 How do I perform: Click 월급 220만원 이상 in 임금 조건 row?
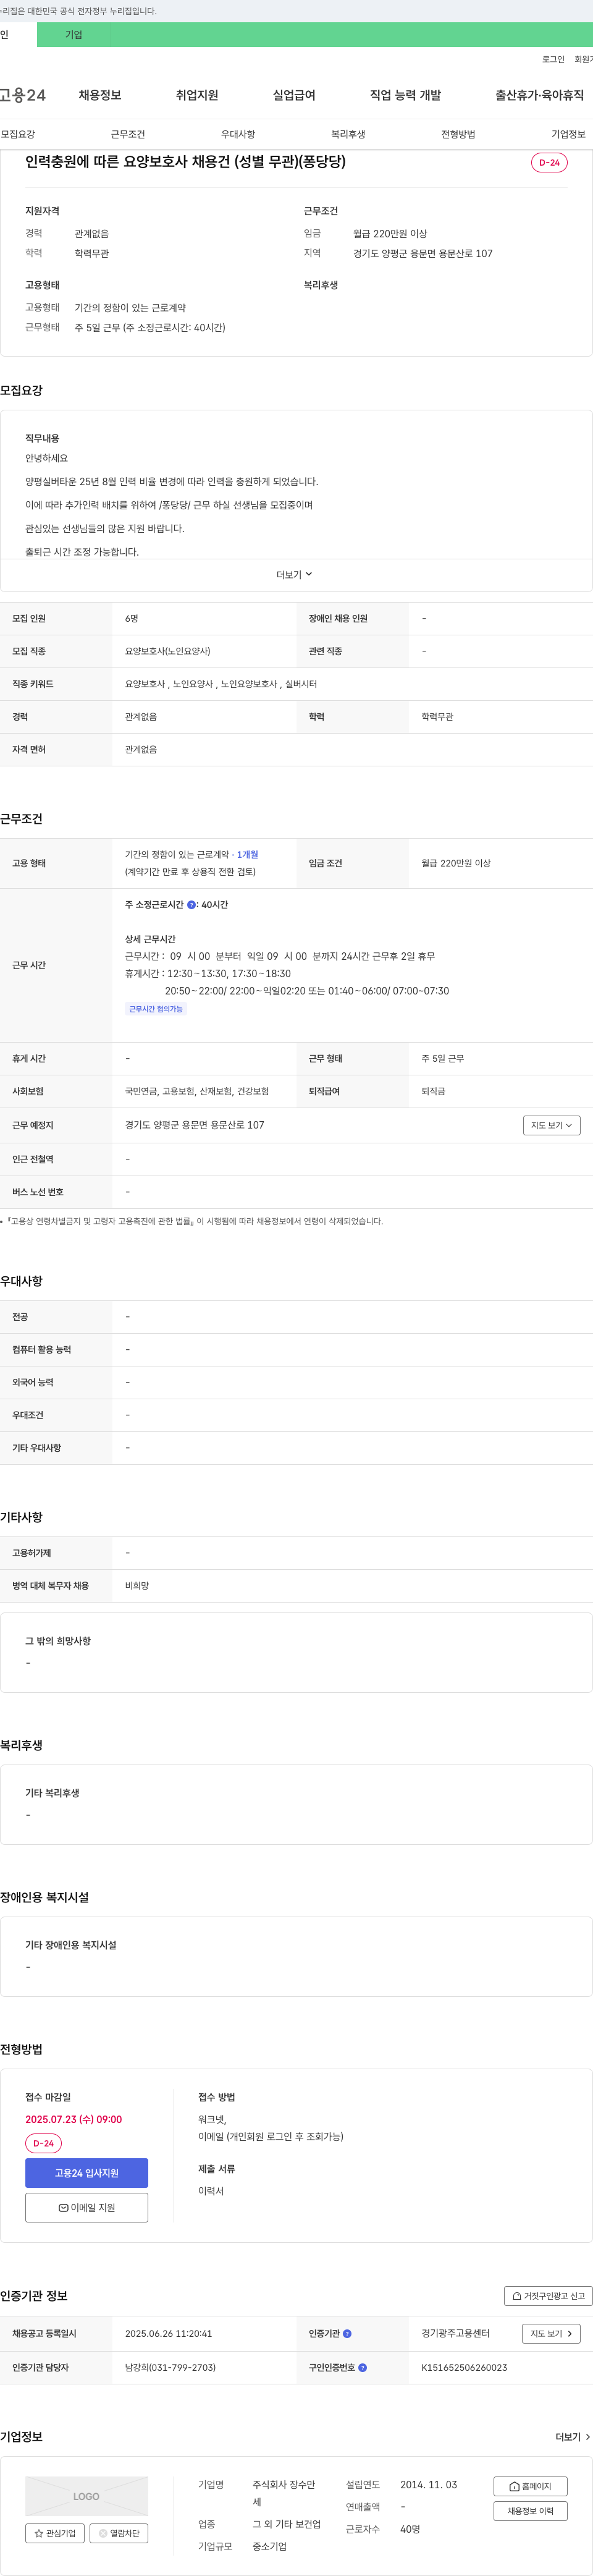456,863
